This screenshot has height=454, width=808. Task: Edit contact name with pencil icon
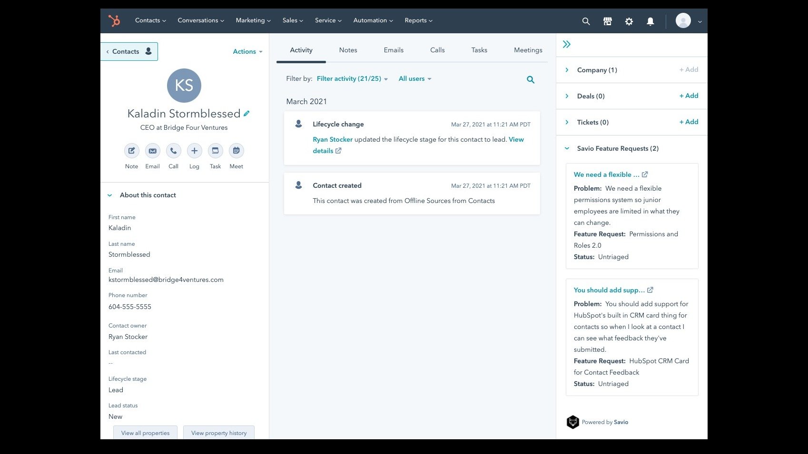coord(246,114)
